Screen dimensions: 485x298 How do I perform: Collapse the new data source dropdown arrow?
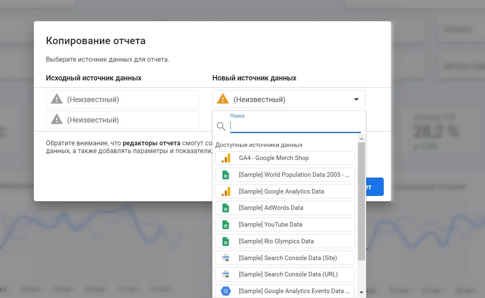pos(356,99)
